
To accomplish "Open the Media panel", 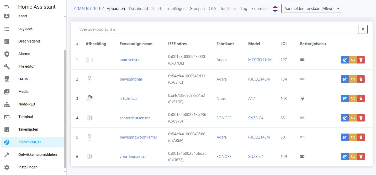I will coord(32,92).
